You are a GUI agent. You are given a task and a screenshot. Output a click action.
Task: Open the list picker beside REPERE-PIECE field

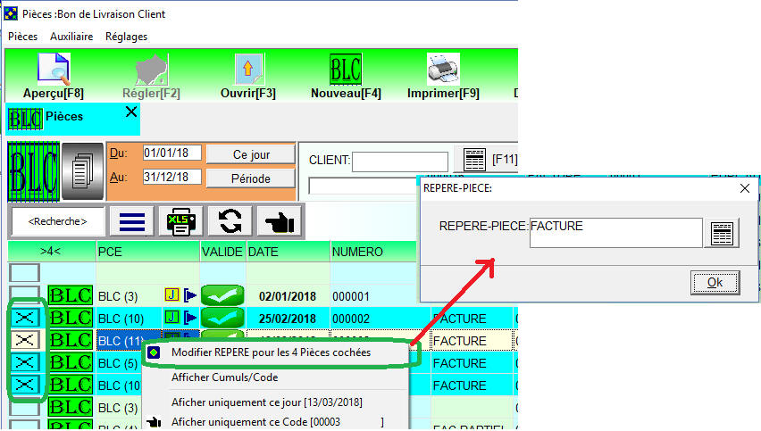coord(722,234)
